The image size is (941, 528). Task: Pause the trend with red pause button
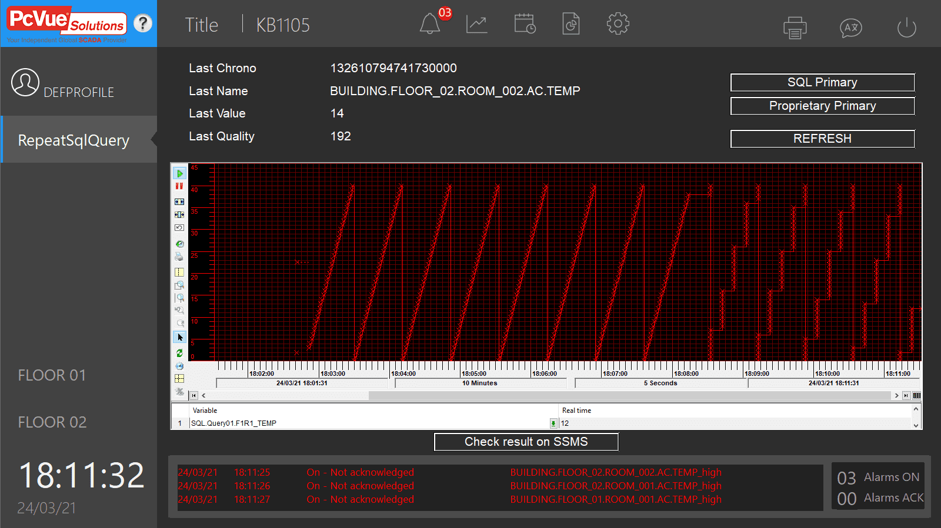(x=179, y=186)
